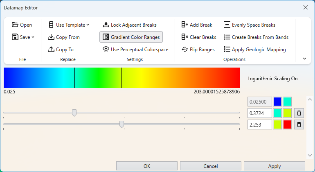Click the Flip Ranges icon
Image resolution: width=315 pixels, height=172 pixels.
click(x=184, y=50)
